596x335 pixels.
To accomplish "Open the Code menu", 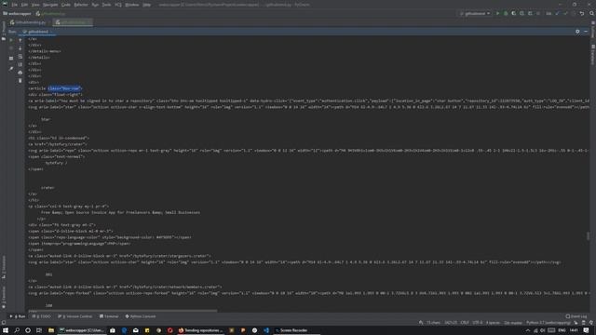I will click(66, 5).
